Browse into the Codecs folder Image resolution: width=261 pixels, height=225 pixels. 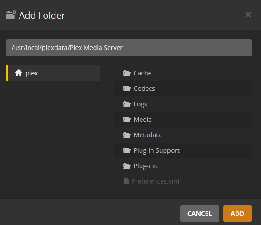[x=183, y=89]
